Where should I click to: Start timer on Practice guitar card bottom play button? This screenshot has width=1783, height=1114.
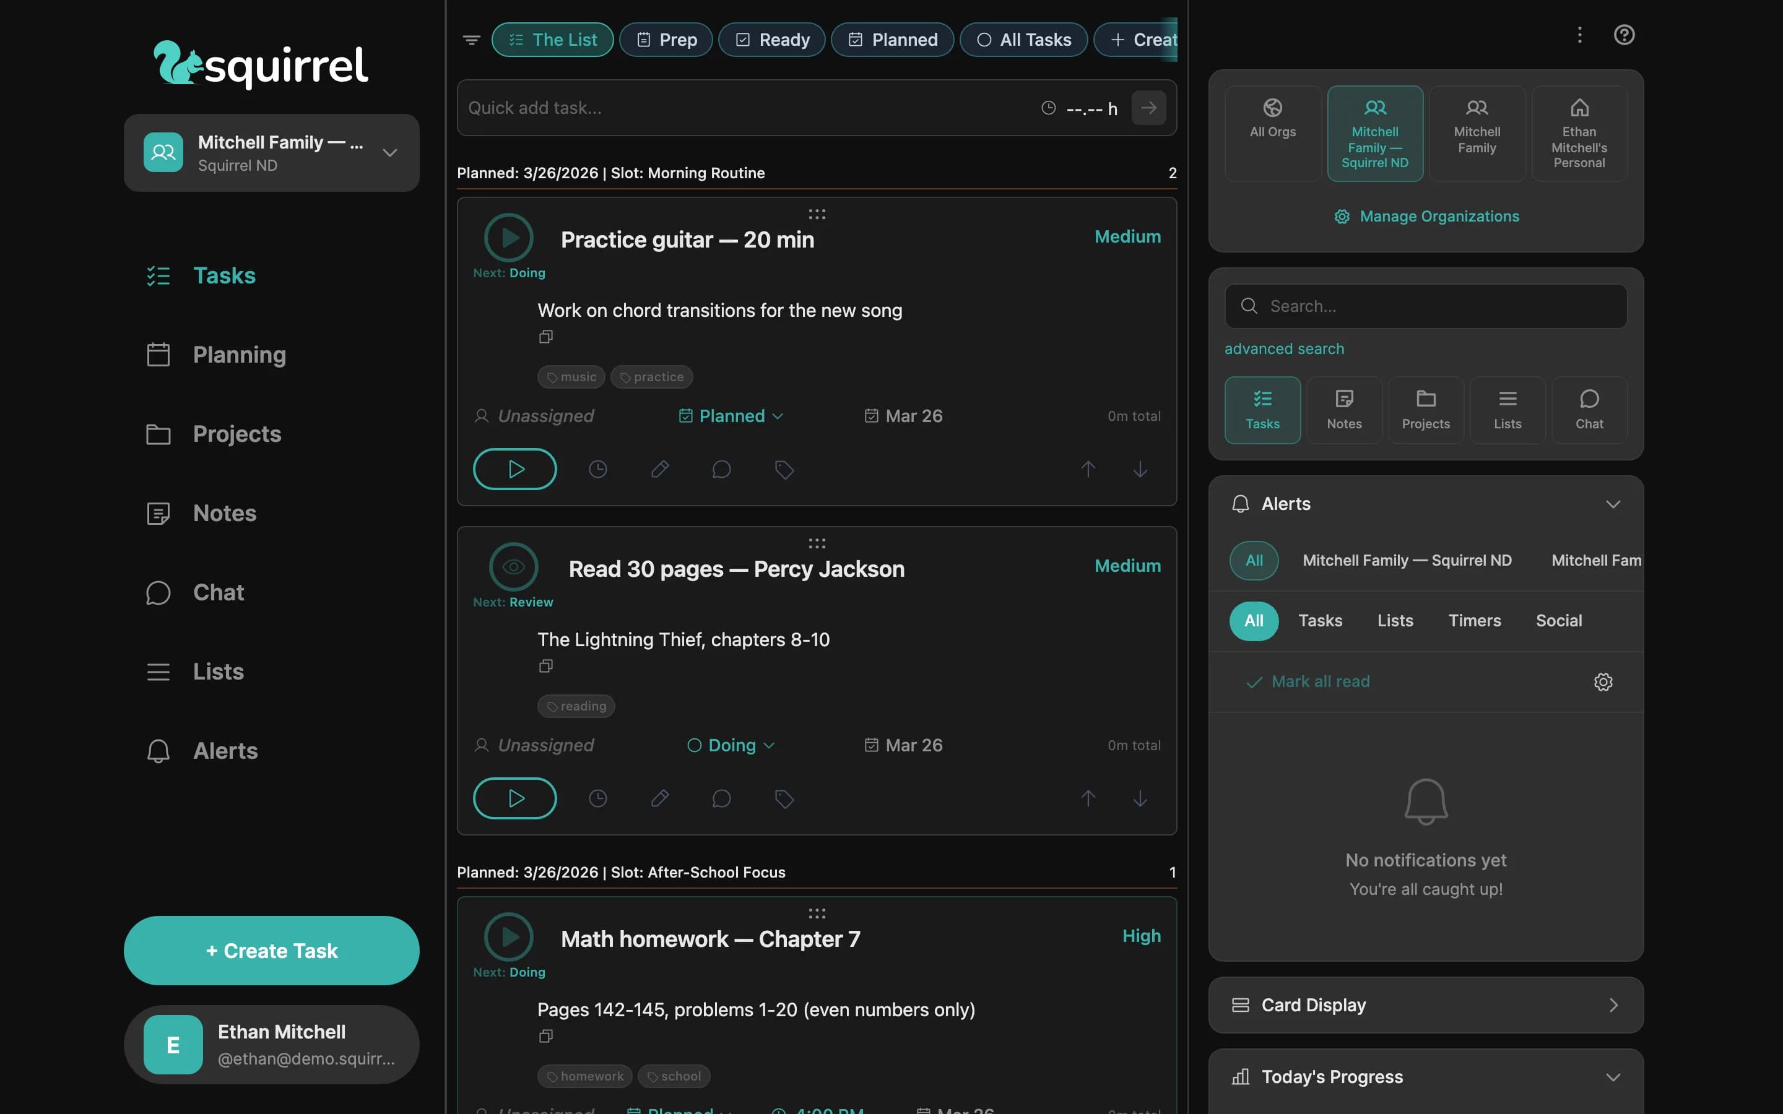pos(514,469)
